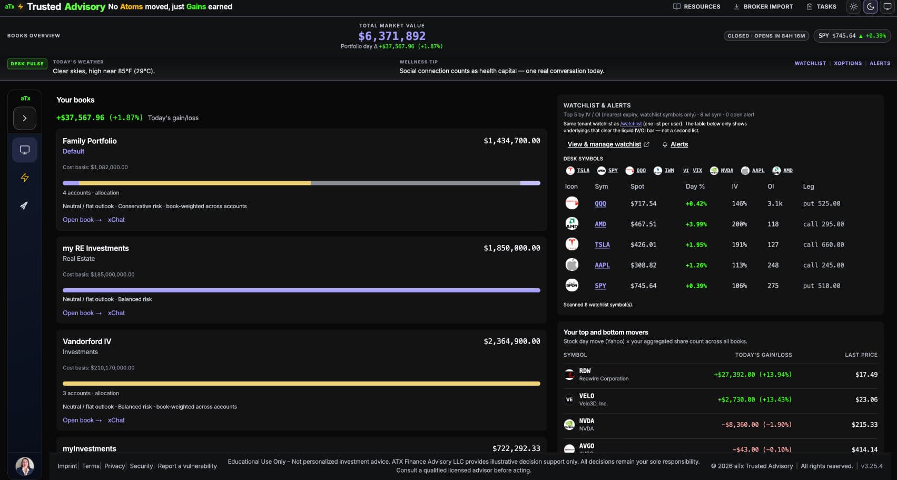
Task: Click Vandorford IV allocation bar
Action: (301, 384)
